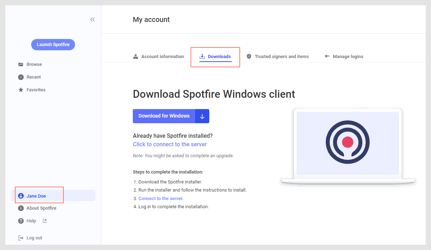Image resolution: width=431 pixels, height=250 pixels.
Task: Click the Trusted signers shield icon
Action: pyautogui.click(x=249, y=56)
